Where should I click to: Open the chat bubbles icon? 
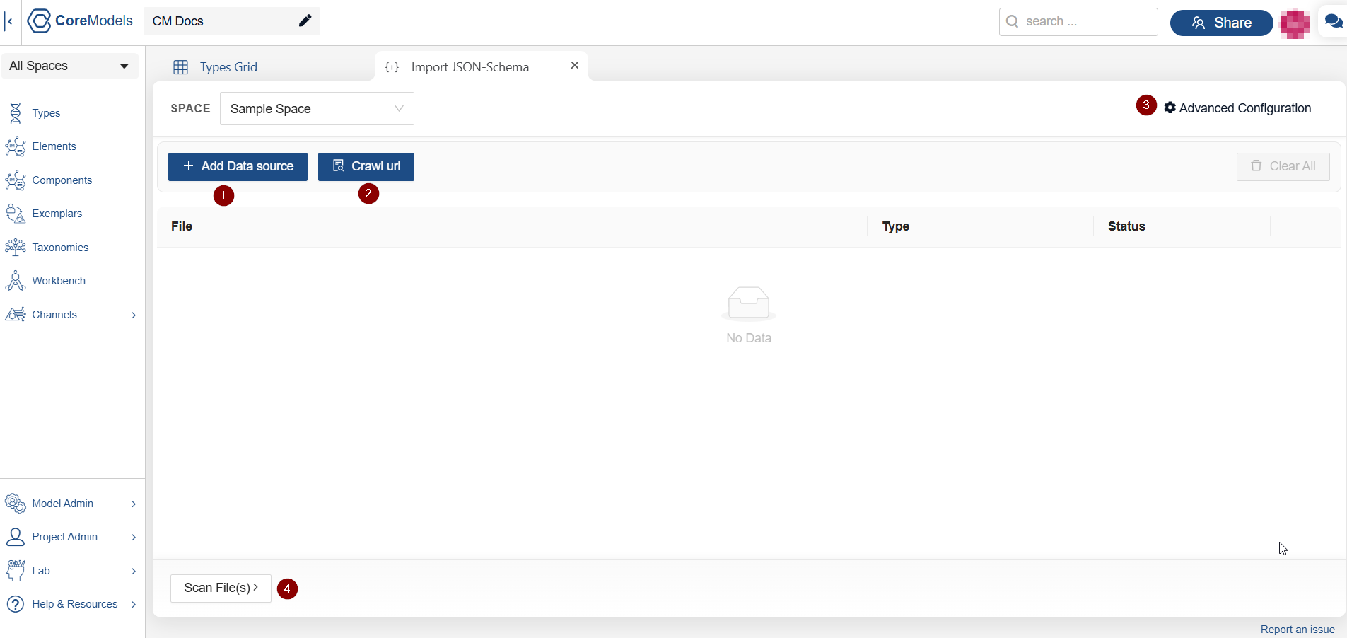click(x=1333, y=21)
